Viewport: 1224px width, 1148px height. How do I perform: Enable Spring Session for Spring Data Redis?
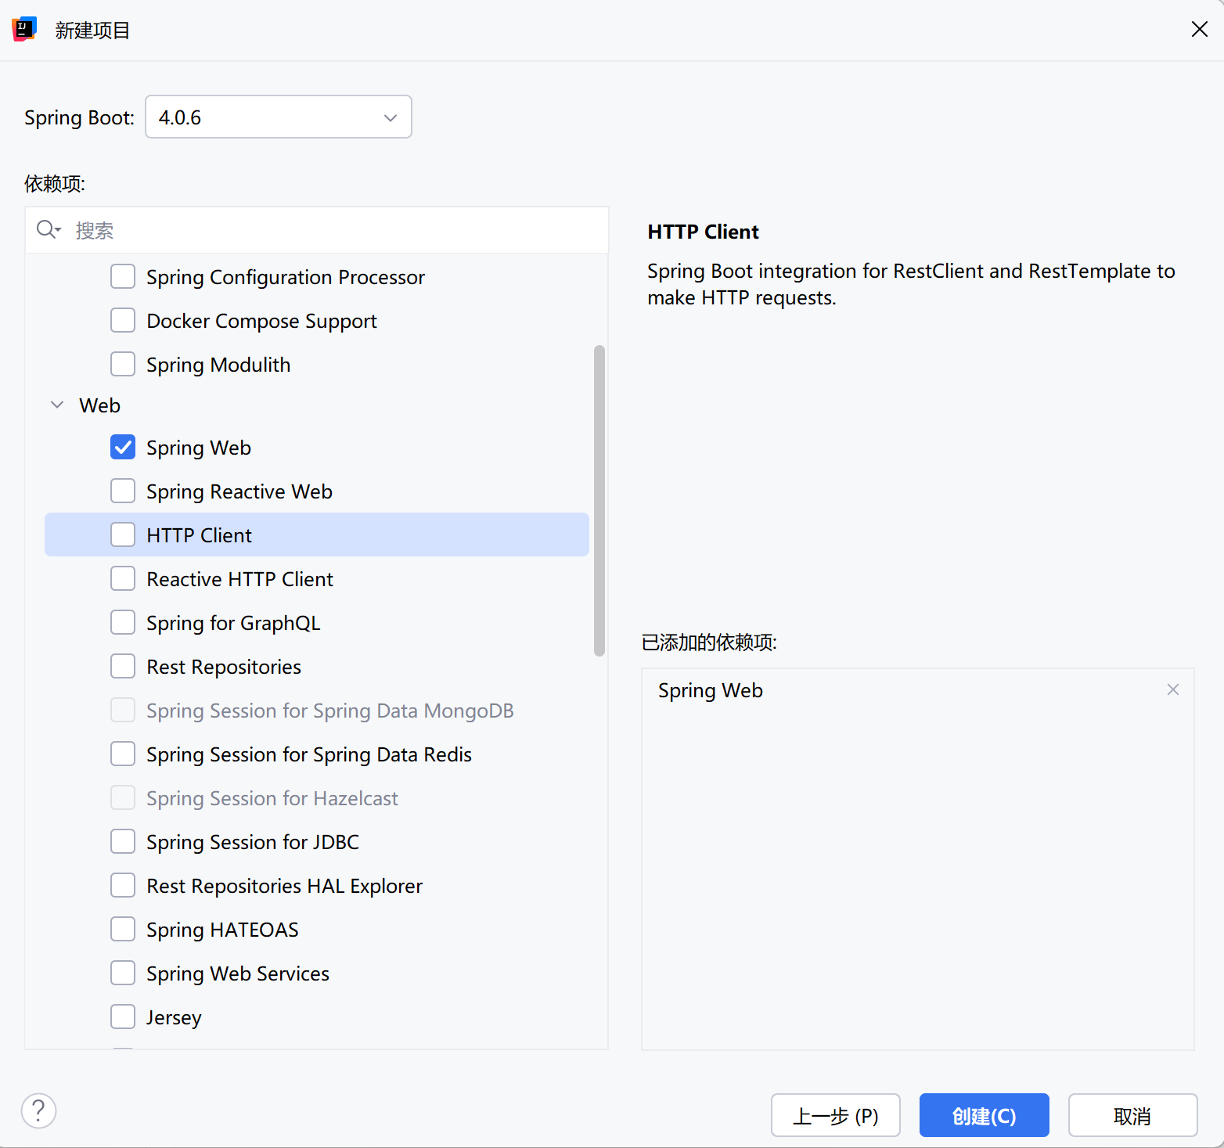(123, 754)
